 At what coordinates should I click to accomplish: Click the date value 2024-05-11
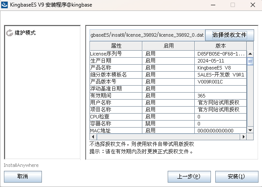point(211,61)
